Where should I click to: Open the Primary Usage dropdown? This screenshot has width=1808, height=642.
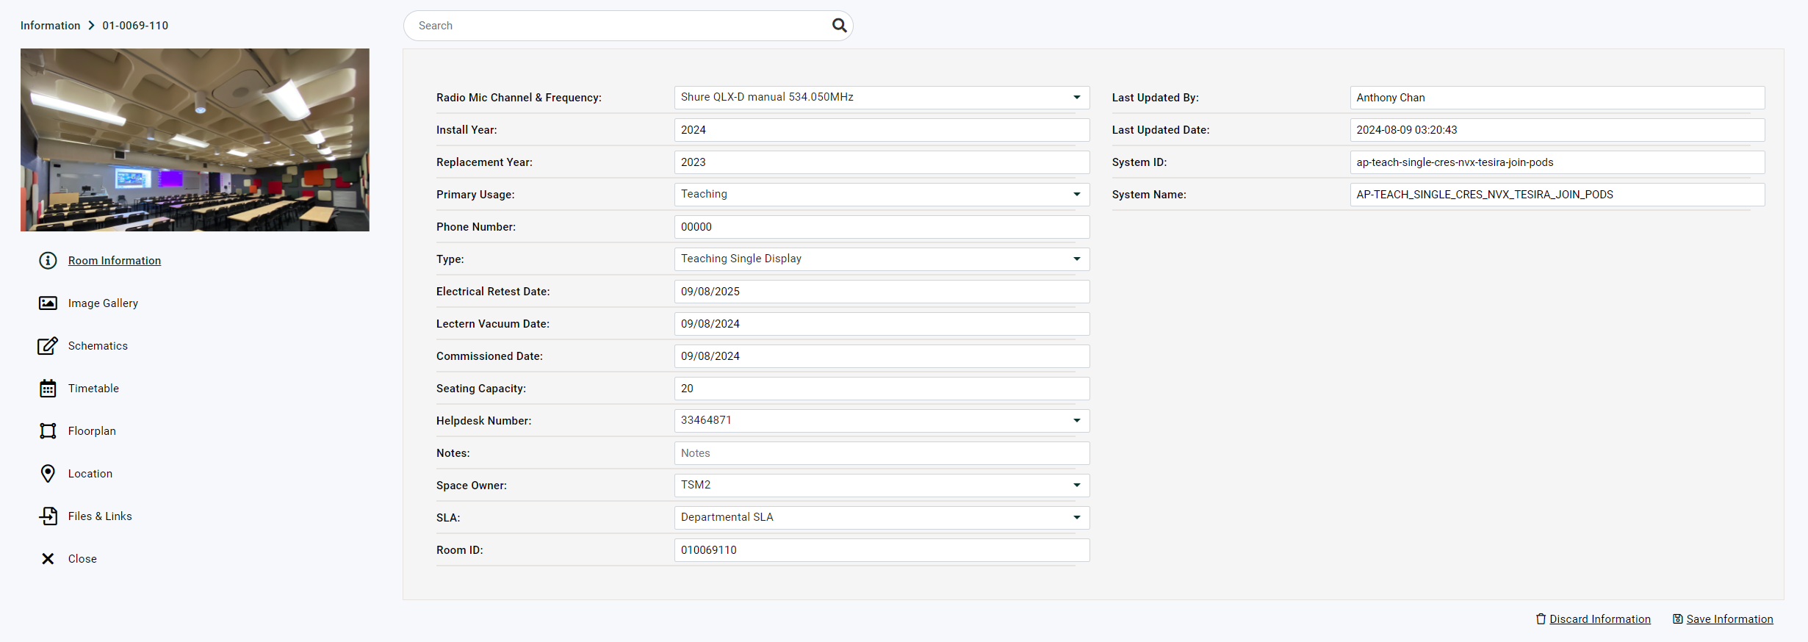coord(882,195)
